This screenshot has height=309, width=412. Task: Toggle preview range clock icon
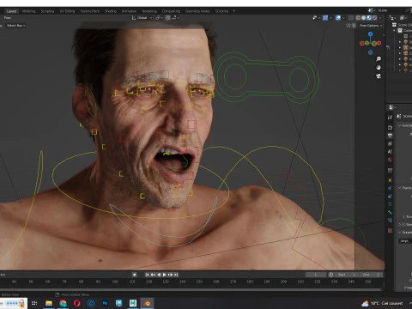331,275
